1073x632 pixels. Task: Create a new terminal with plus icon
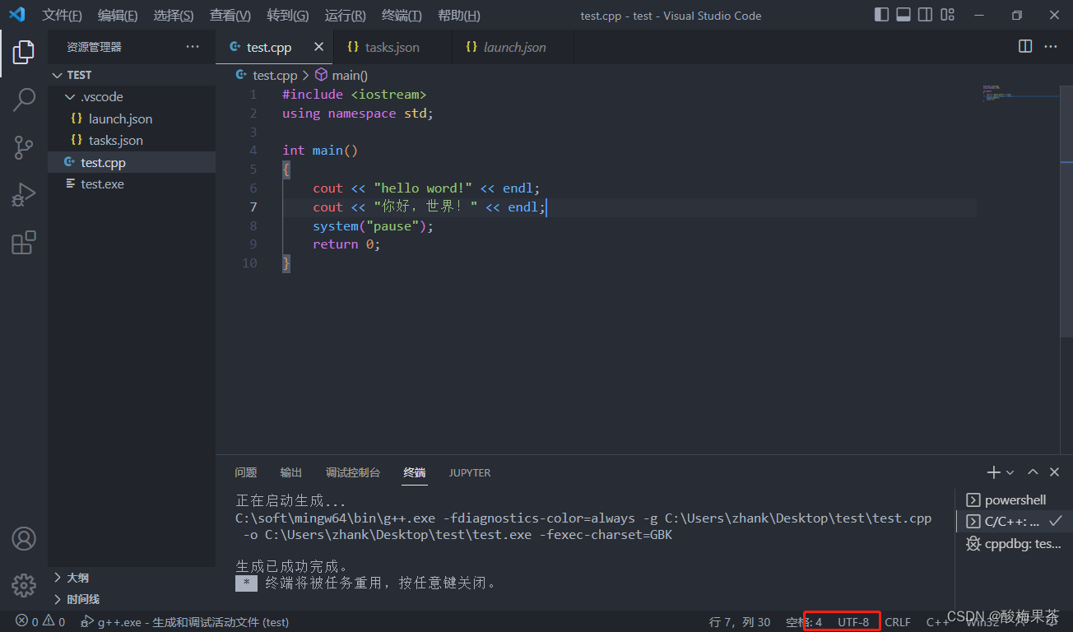click(x=994, y=472)
